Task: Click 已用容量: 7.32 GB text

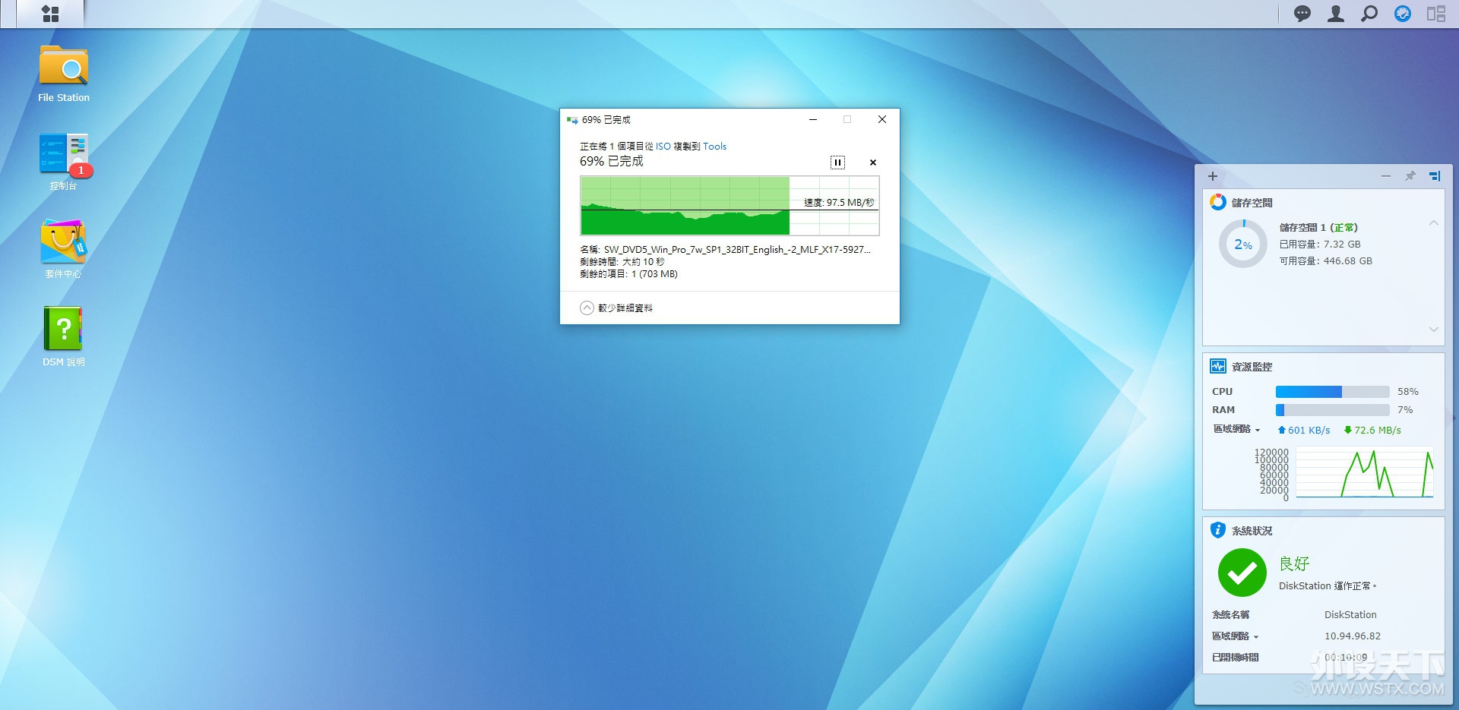Action: [x=1320, y=245]
